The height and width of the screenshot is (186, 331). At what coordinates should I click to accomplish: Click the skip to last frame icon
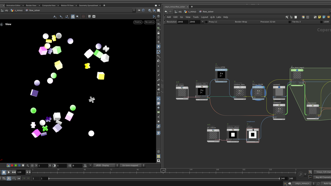pyautogui.click(x=14, y=172)
